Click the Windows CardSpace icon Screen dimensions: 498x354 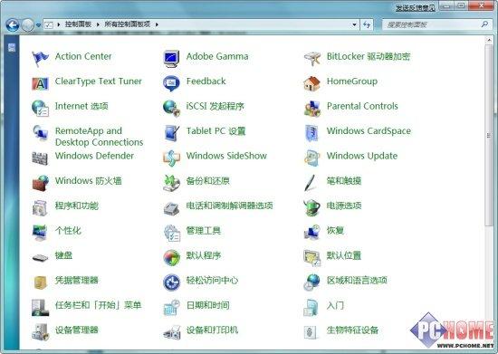312,133
